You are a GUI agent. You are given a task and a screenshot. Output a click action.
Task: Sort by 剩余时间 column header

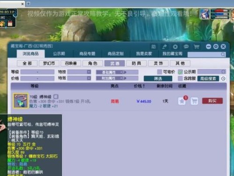[x=165, y=86]
